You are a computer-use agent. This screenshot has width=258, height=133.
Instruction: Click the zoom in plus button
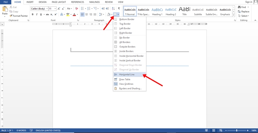[x=248, y=130]
